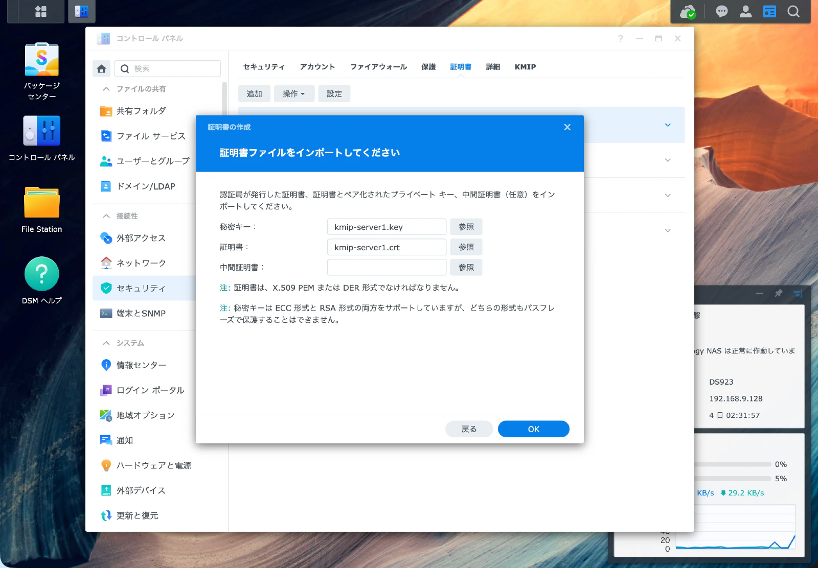818x568 pixels.
Task: Open the 操作 dropdown
Action: coord(294,93)
